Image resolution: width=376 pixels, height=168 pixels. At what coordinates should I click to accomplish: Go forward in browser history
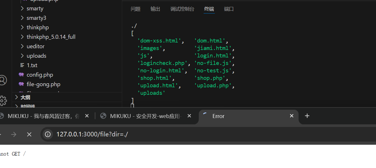[13, 134]
